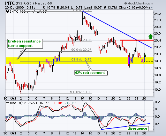Click the StockCharts.com copyright text

pyautogui.click(x=139, y=3)
